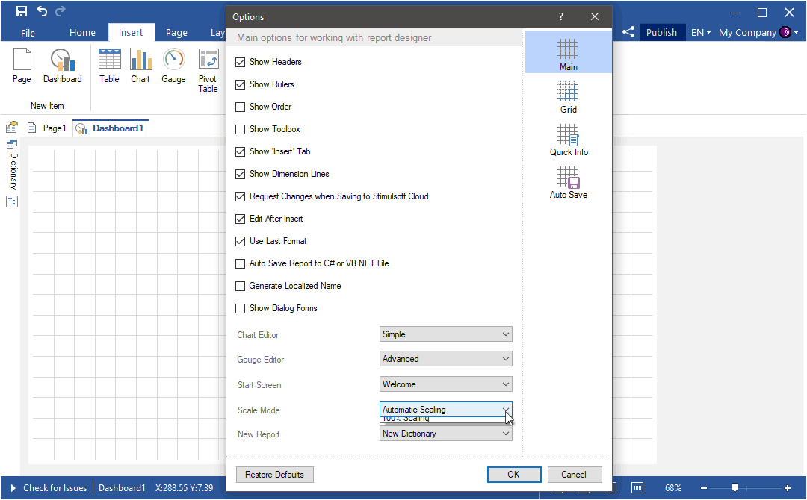The height and width of the screenshot is (500, 807).
Task: Confirm the options with OK
Action: (513, 475)
